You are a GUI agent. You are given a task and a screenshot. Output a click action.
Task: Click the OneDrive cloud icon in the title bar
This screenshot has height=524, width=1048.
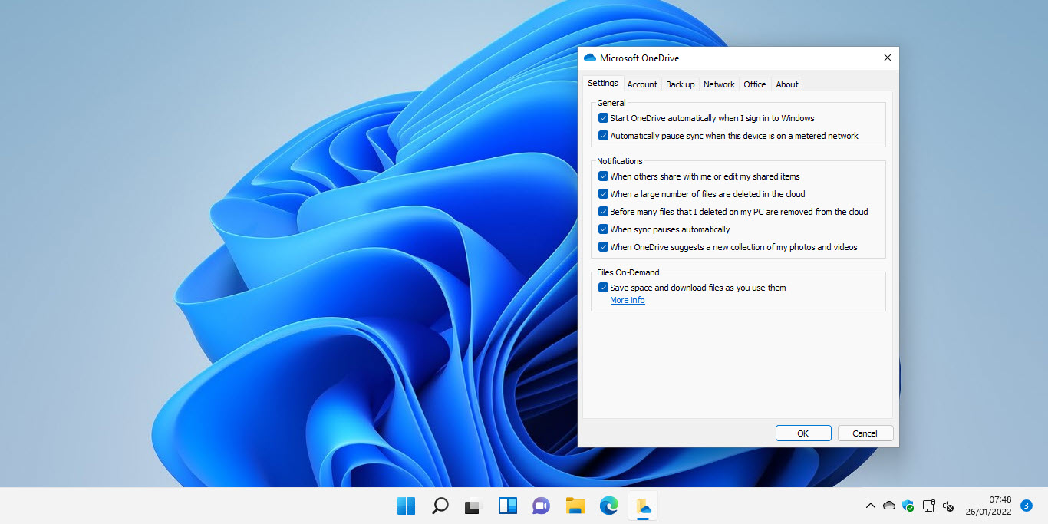(589, 58)
